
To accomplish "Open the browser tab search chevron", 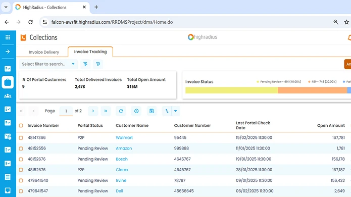I will [6, 7].
